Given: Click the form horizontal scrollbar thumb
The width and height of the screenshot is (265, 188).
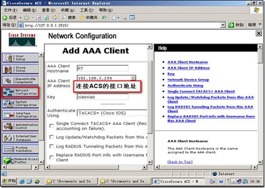Looking at the screenshot, I should 85,167.
